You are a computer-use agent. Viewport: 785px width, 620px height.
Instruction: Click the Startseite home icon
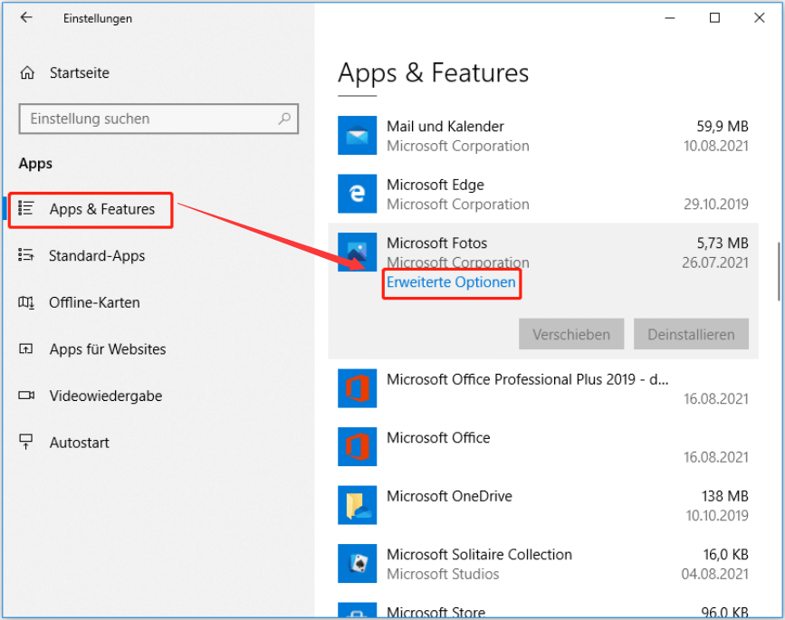[25, 72]
